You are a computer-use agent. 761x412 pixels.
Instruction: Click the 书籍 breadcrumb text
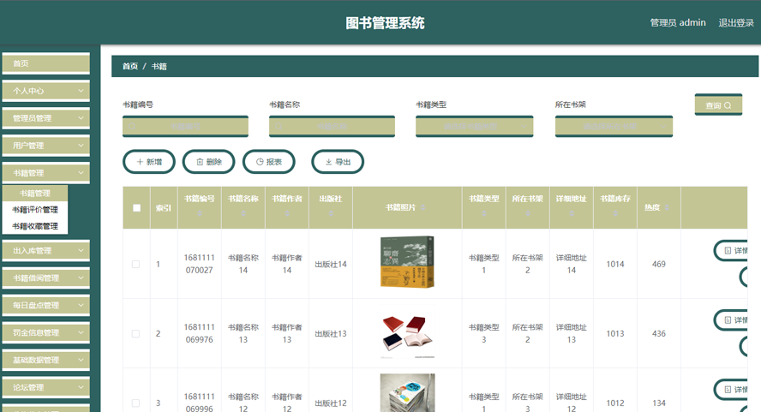click(x=159, y=66)
